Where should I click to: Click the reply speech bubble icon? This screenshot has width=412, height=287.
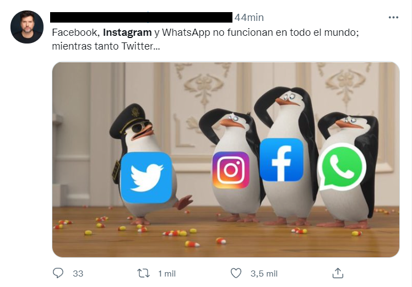pyautogui.click(x=58, y=273)
